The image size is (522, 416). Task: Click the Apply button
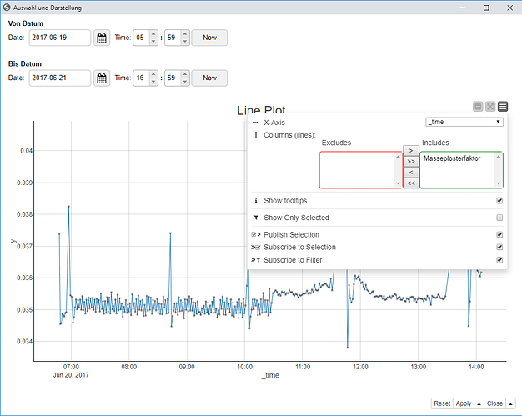click(464, 403)
